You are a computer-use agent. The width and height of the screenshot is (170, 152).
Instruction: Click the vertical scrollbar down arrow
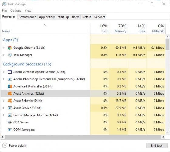[168, 133]
